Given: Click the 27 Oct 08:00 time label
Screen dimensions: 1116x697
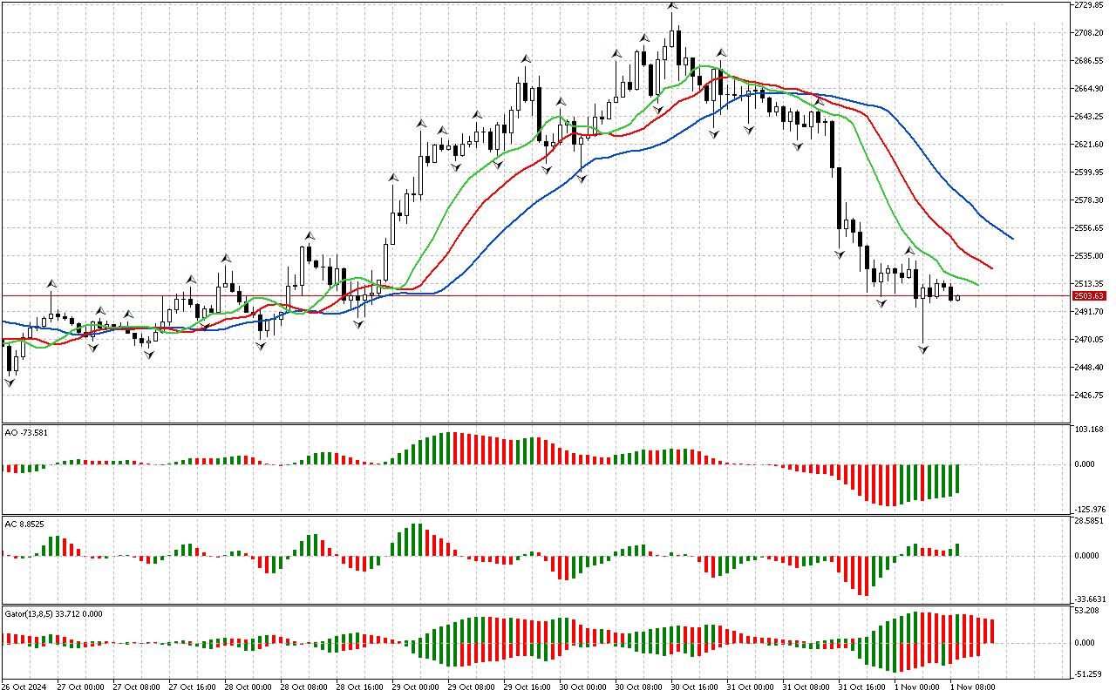Looking at the screenshot, I should coord(136,687).
